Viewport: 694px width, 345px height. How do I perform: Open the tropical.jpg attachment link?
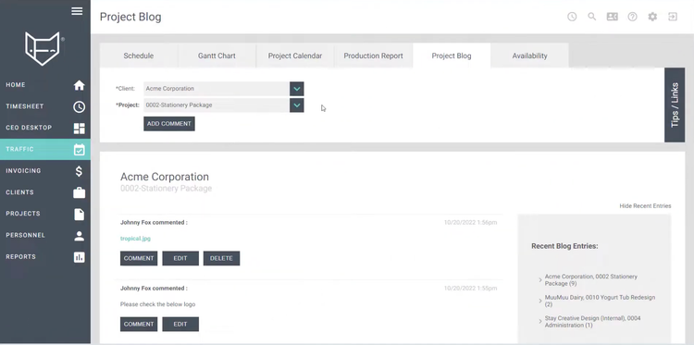[x=135, y=239]
